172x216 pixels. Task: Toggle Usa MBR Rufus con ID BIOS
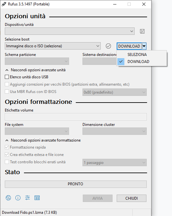(x=7, y=92)
